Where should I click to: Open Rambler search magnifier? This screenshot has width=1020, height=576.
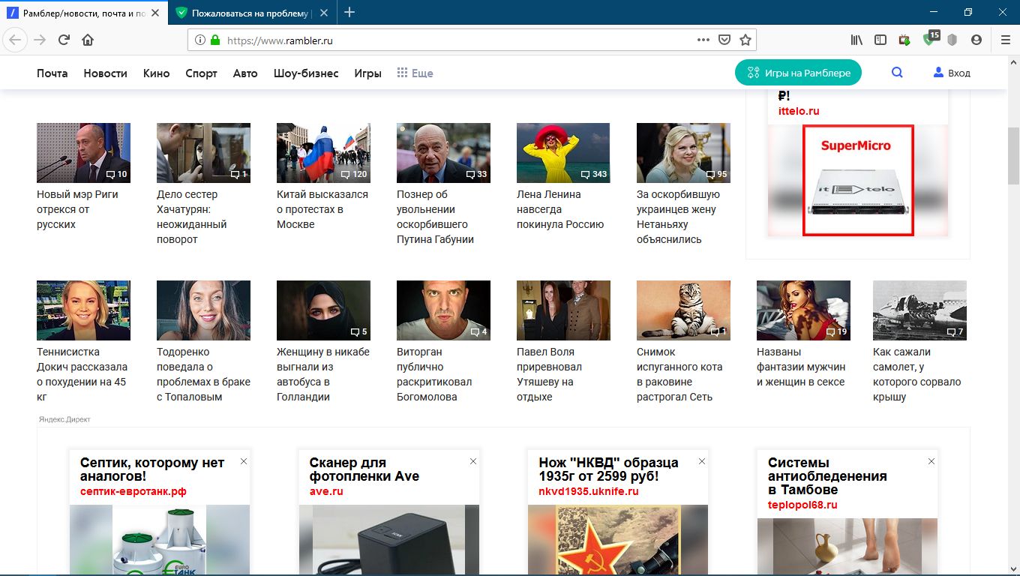pos(897,73)
